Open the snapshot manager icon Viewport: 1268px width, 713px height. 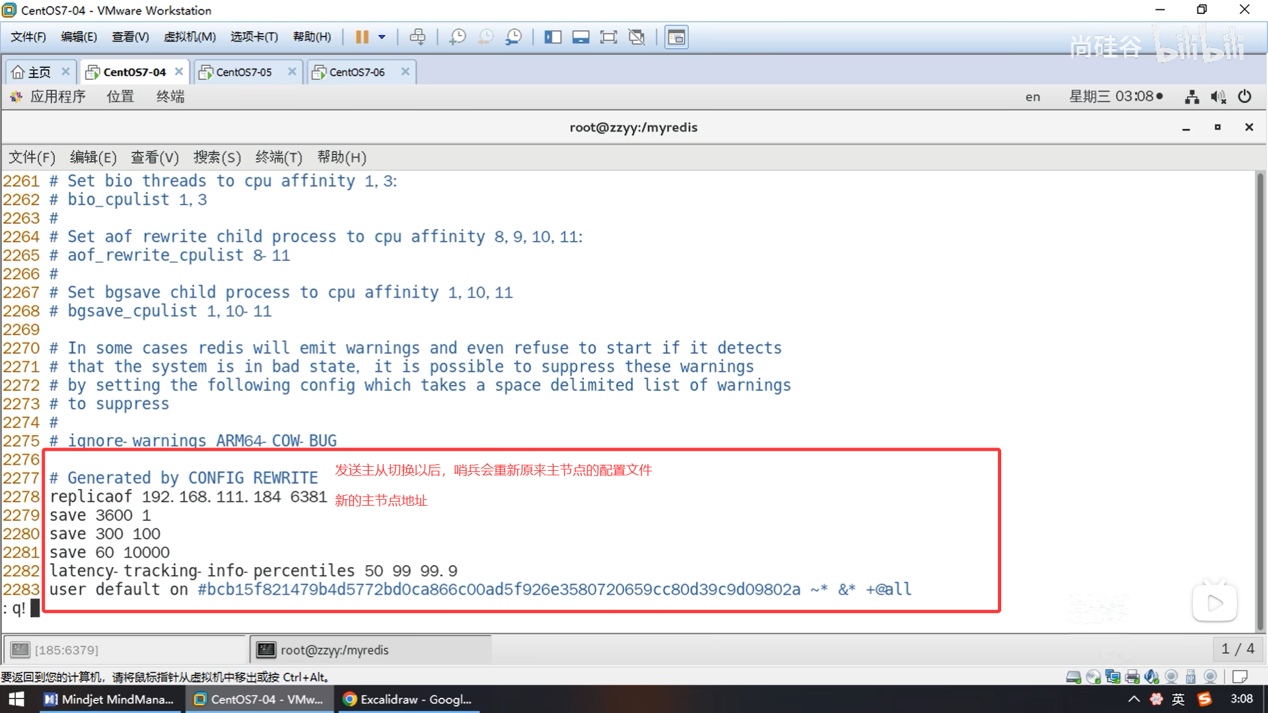(513, 37)
